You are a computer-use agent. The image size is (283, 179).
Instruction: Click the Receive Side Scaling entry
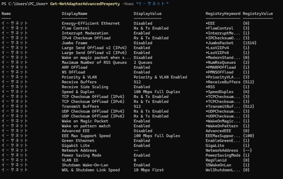pos(85,87)
